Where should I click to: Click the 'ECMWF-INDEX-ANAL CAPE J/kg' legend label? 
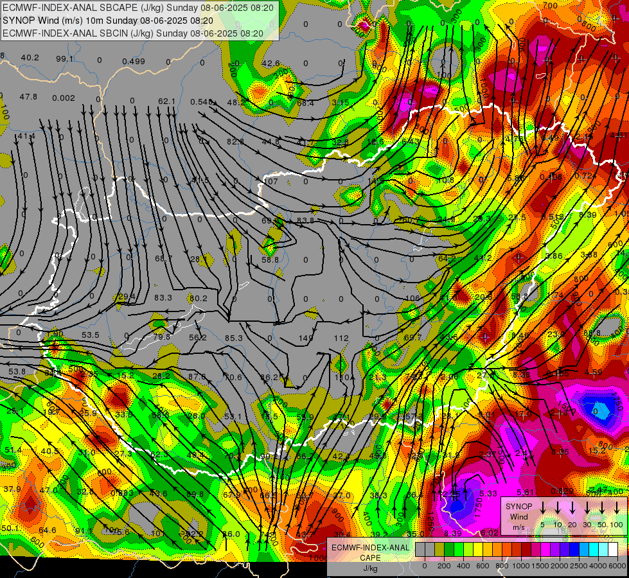click(370, 558)
